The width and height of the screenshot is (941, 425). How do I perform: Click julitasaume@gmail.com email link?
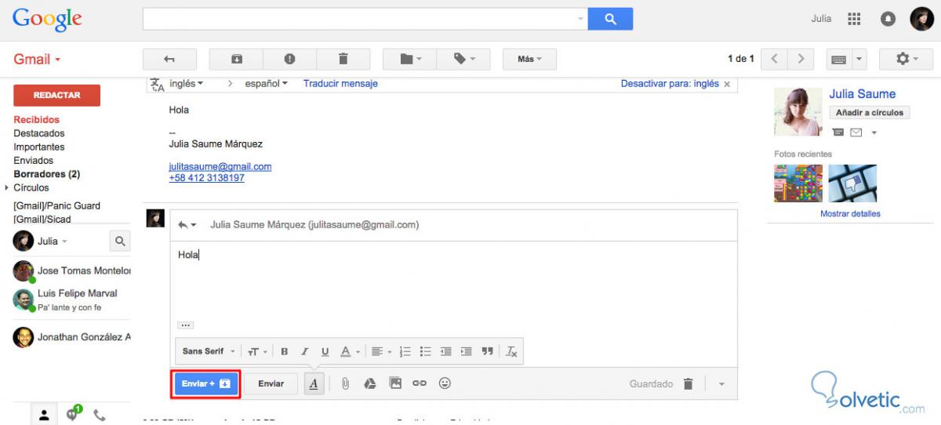(220, 166)
